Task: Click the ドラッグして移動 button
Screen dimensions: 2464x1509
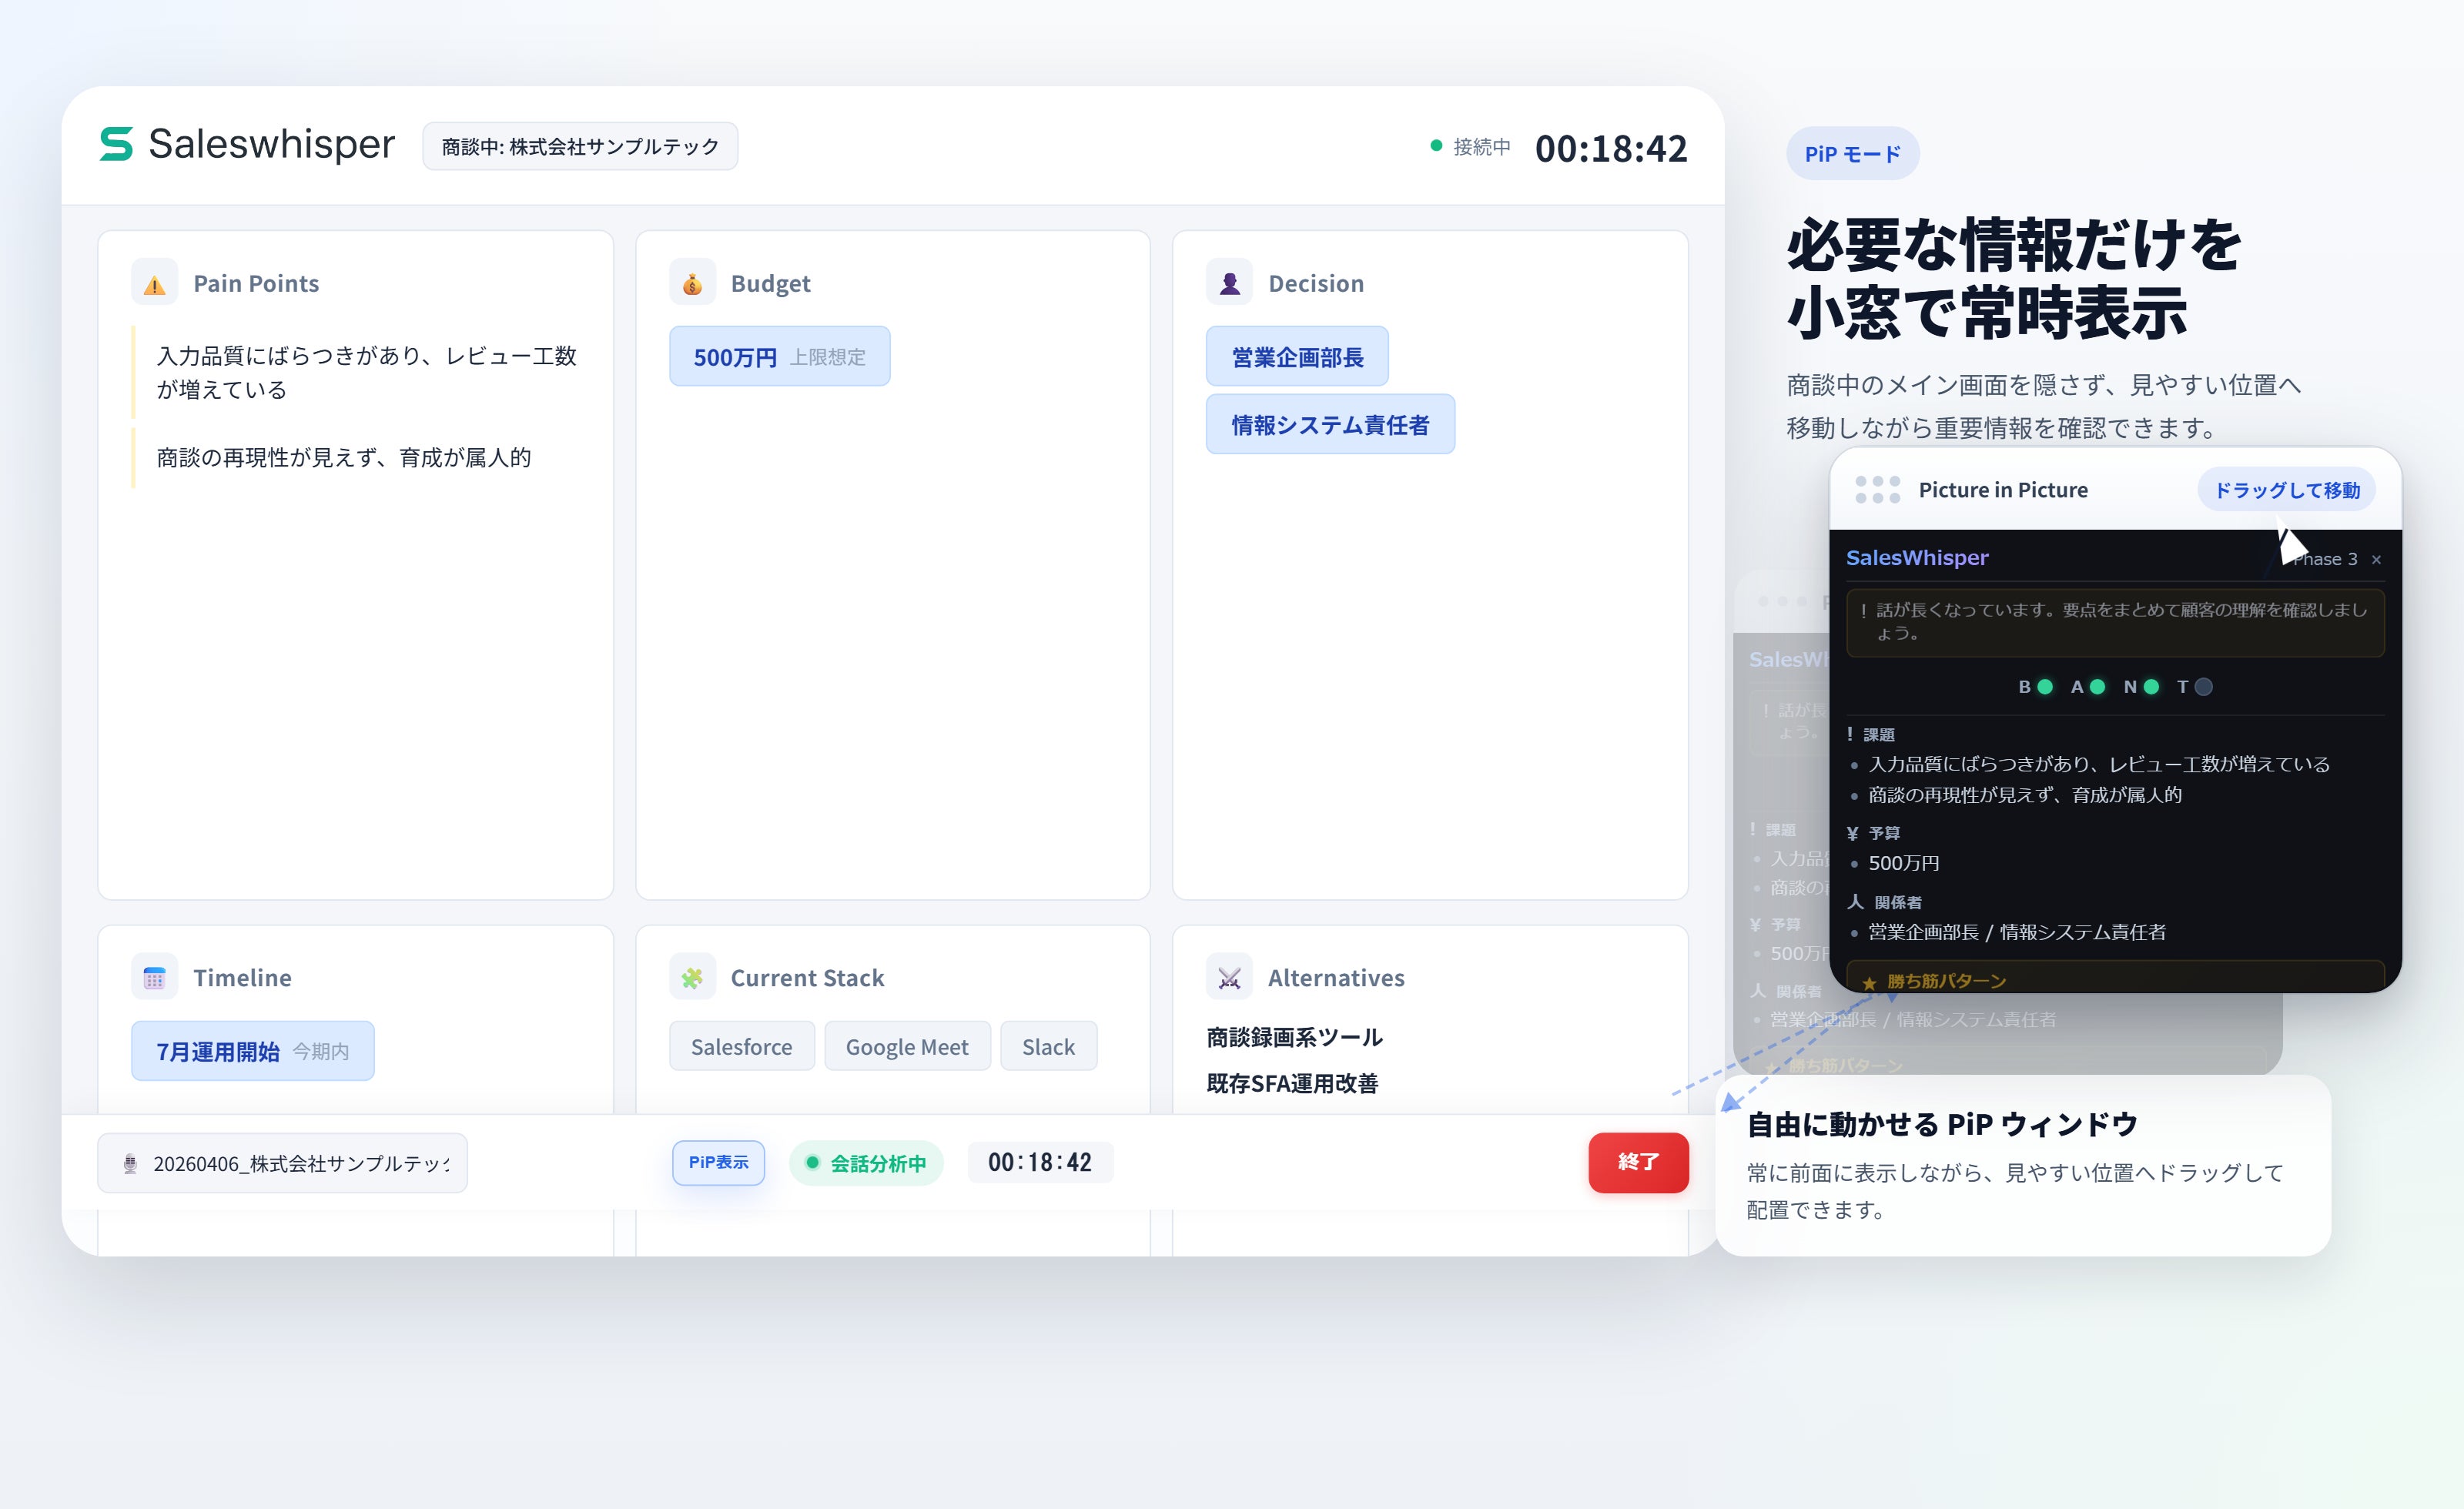Action: [2286, 490]
